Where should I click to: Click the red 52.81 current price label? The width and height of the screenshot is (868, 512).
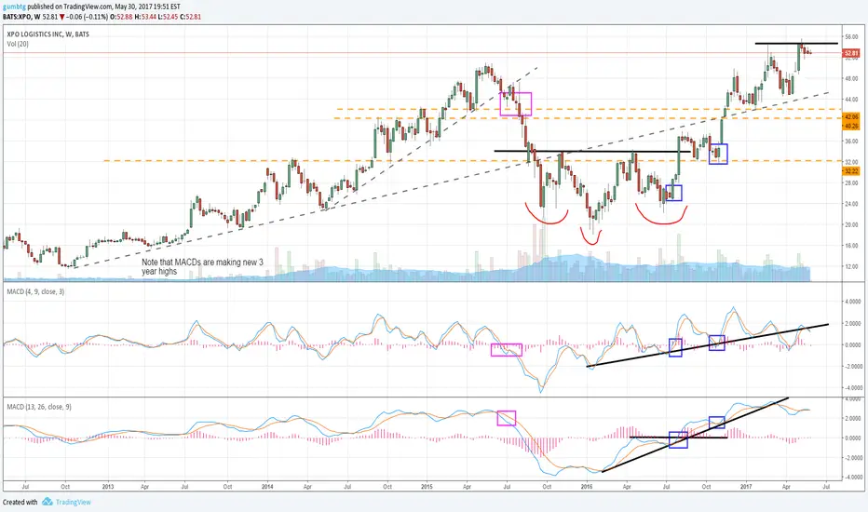click(851, 54)
